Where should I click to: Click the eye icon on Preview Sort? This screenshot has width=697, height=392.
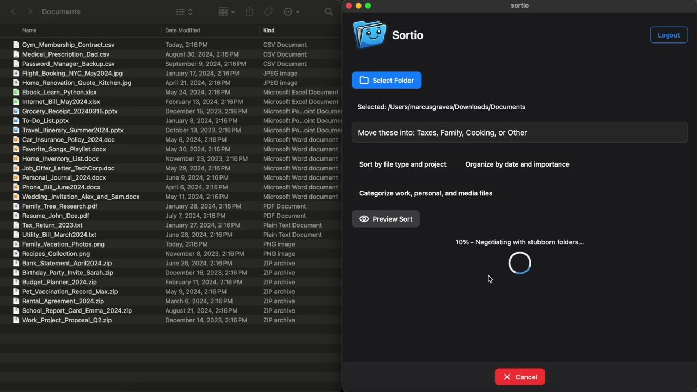pyautogui.click(x=364, y=219)
